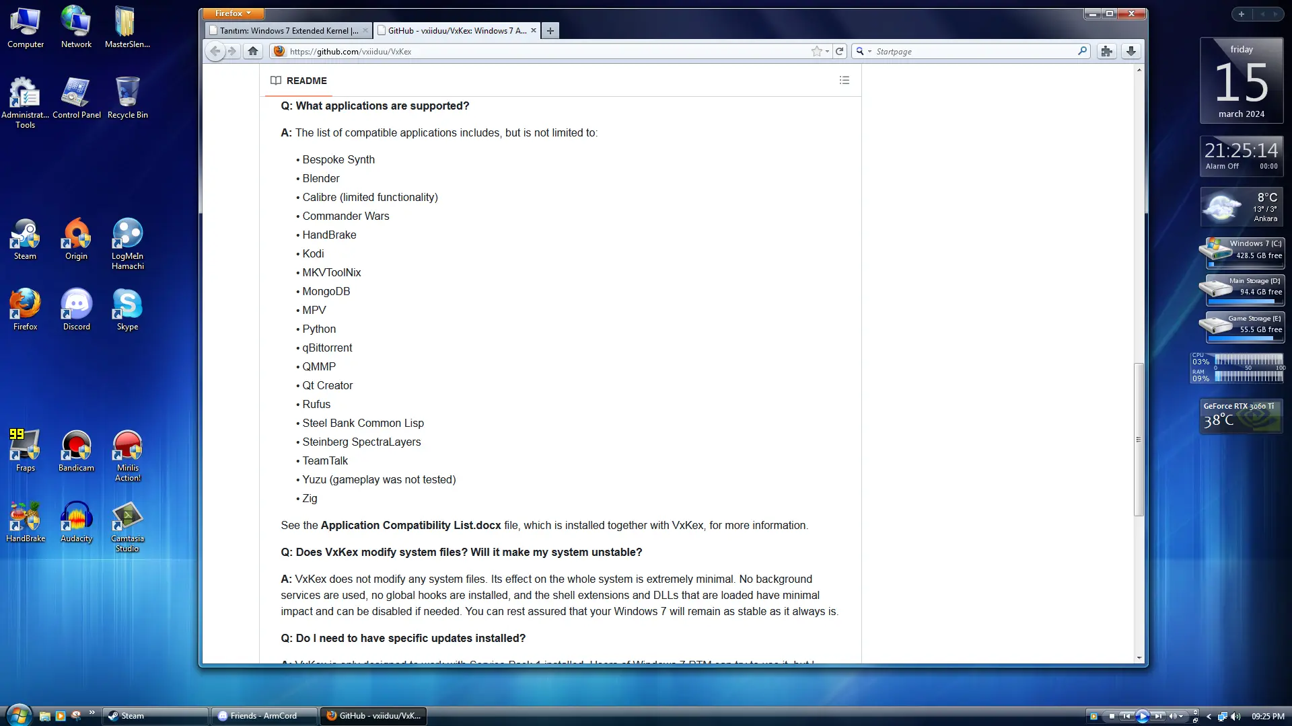Select the Mirillis Action! desktop icon

coord(127,455)
